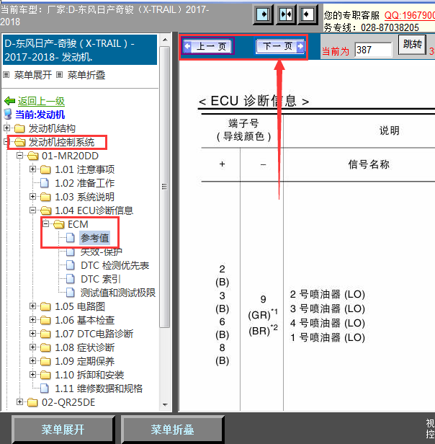This screenshot has width=435, height=444.
Task: Expand the 1.07 DTC电路诊断 node
Action: coord(33,333)
